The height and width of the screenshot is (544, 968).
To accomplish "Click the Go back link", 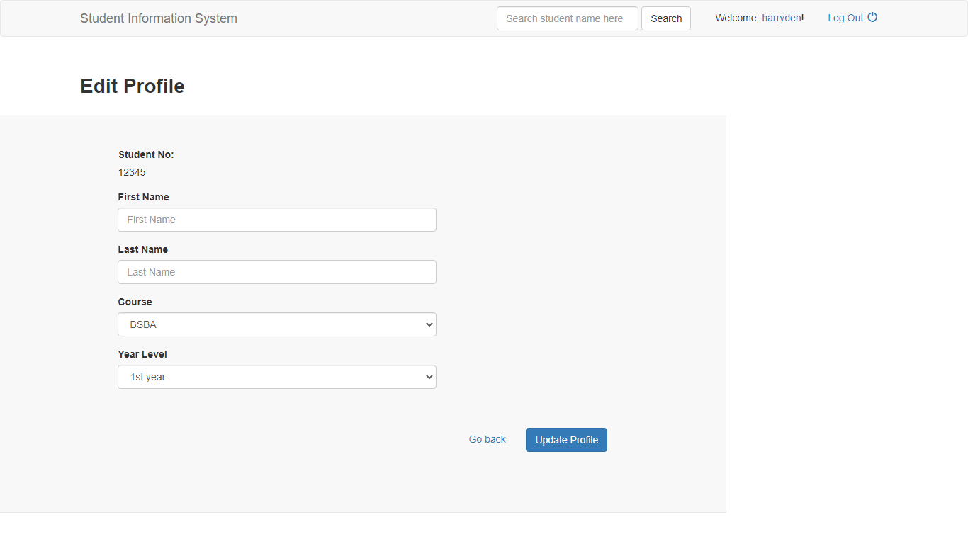I will click(487, 439).
